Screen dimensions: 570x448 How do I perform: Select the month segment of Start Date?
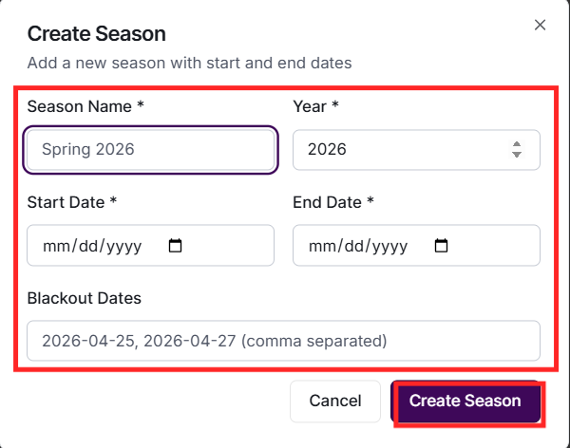pos(56,246)
